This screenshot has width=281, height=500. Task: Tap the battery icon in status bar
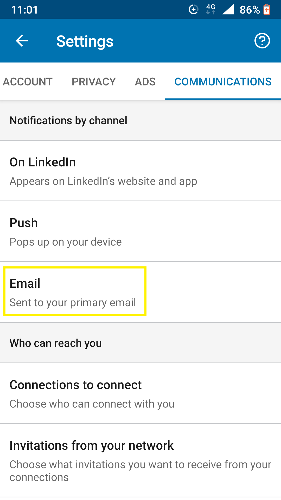(x=267, y=10)
